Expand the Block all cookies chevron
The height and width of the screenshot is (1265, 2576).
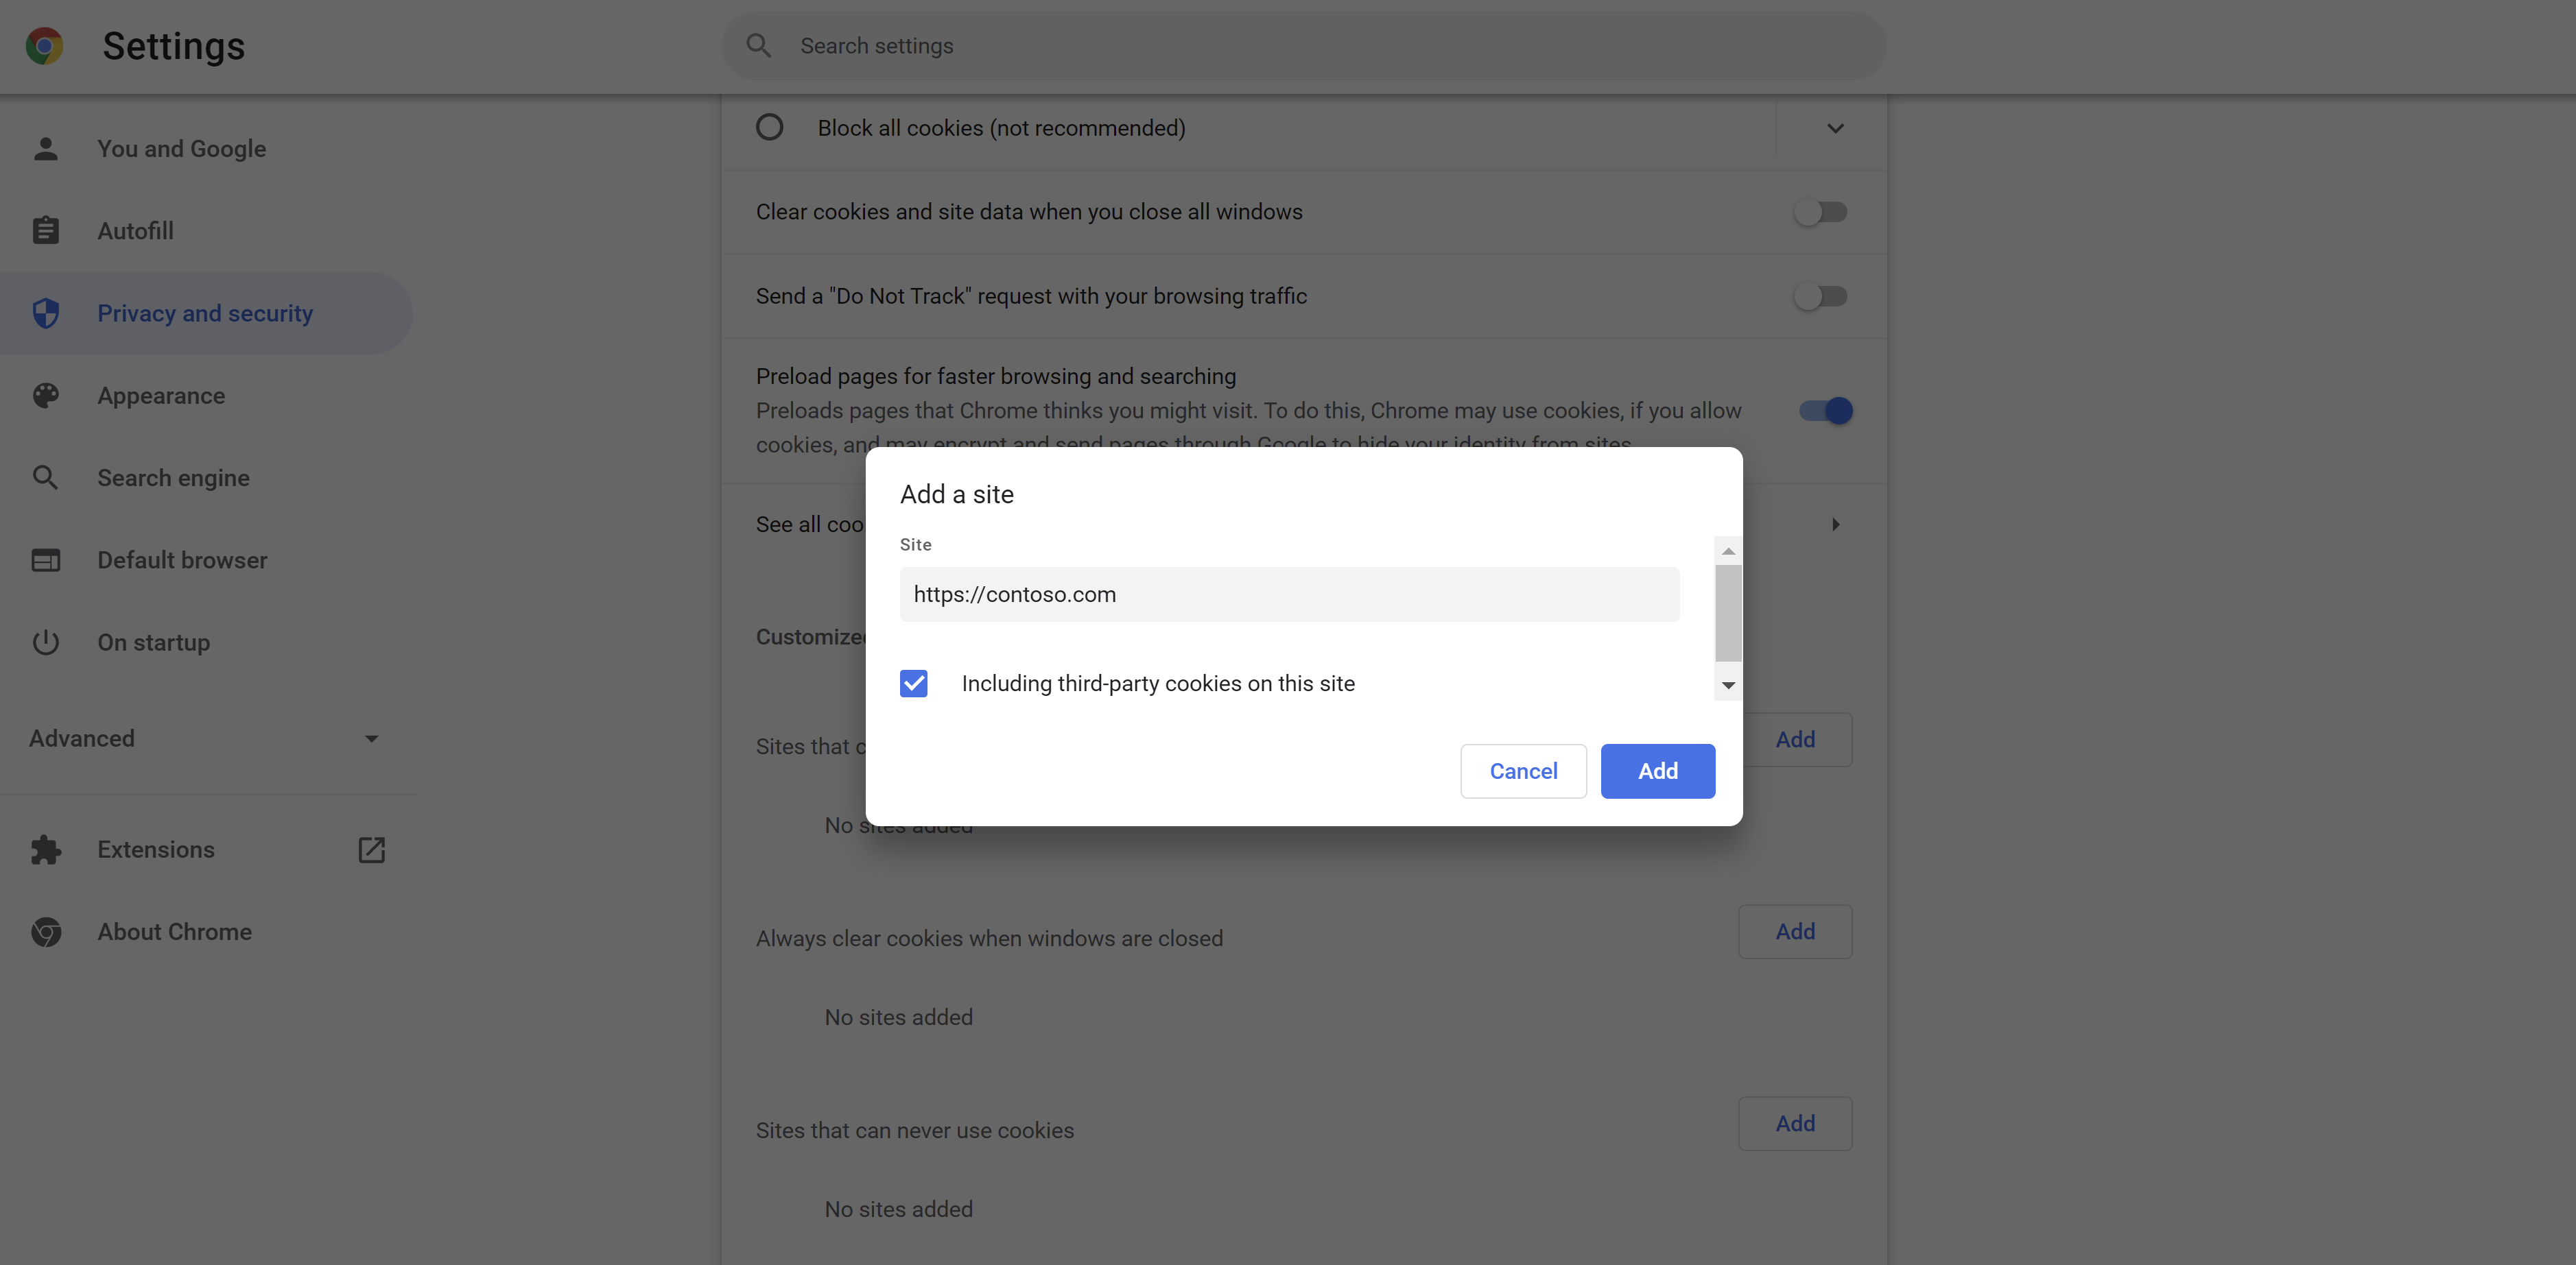point(1835,128)
